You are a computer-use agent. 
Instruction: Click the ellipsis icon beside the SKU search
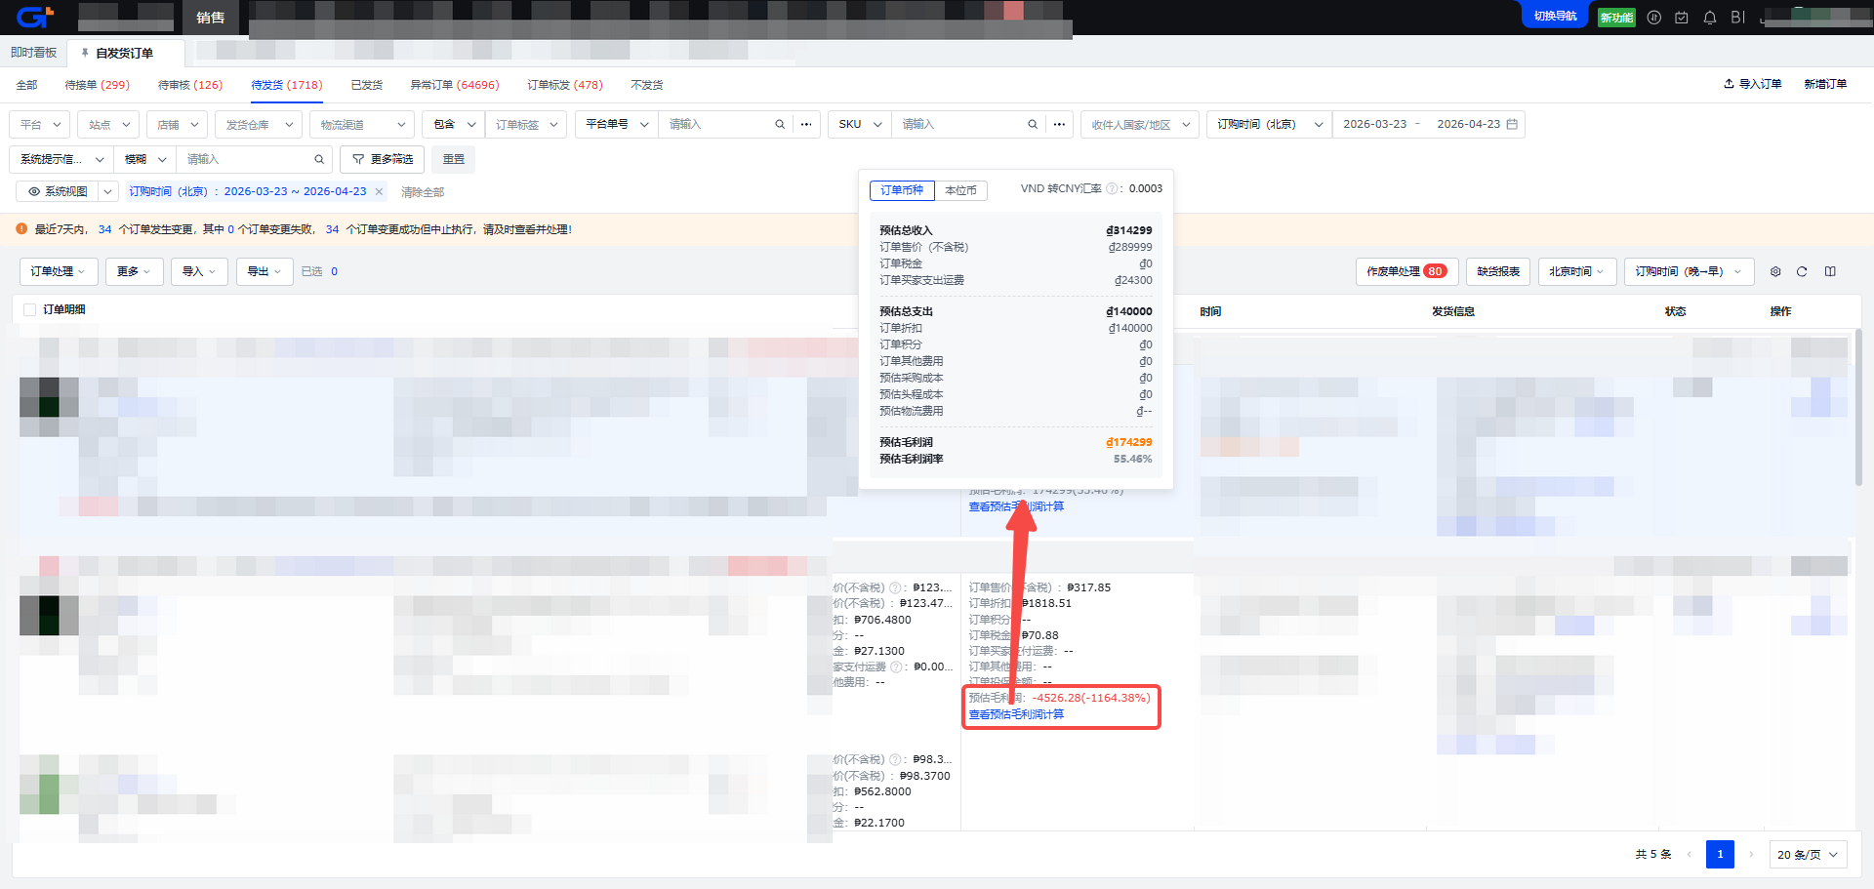click(x=1059, y=125)
